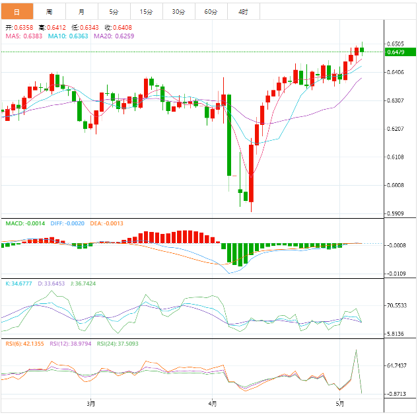Click the 3月 date axis label
This screenshot has height=415, width=418.
tap(91, 403)
